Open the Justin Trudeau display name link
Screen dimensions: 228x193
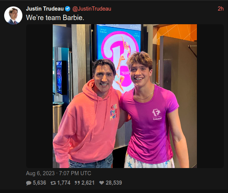45,9
